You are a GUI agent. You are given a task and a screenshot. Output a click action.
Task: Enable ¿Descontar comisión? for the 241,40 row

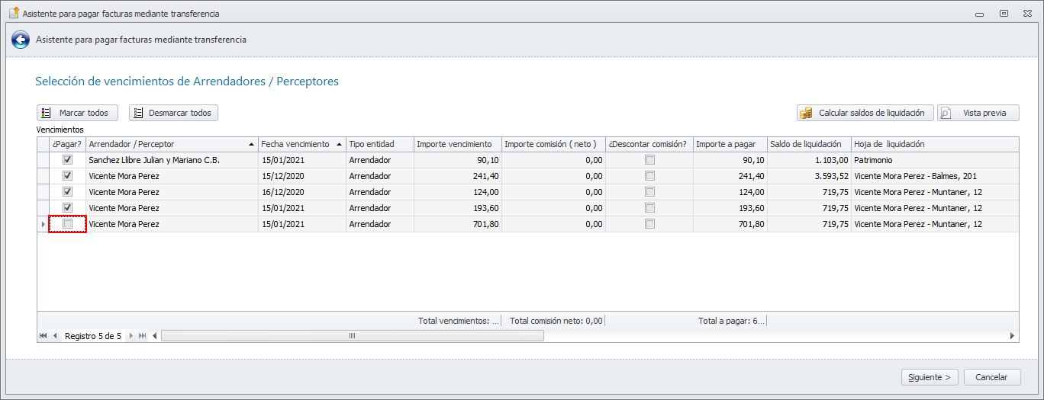pyautogui.click(x=649, y=176)
